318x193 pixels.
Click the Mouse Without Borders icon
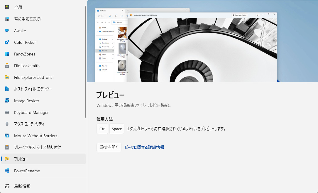7,136
